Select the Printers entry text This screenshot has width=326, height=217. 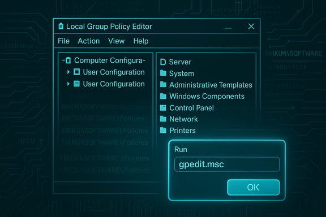point(183,131)
